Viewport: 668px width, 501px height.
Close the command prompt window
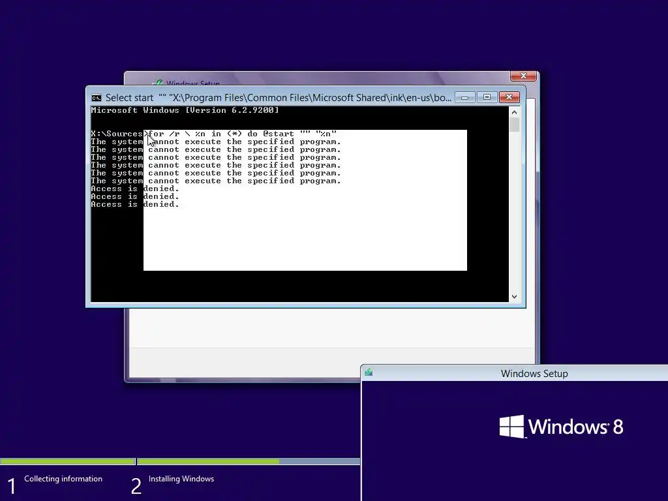[x=509, y=98]
